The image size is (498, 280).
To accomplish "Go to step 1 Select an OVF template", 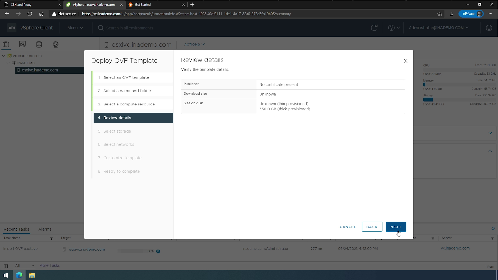I will tap(133, 77).
